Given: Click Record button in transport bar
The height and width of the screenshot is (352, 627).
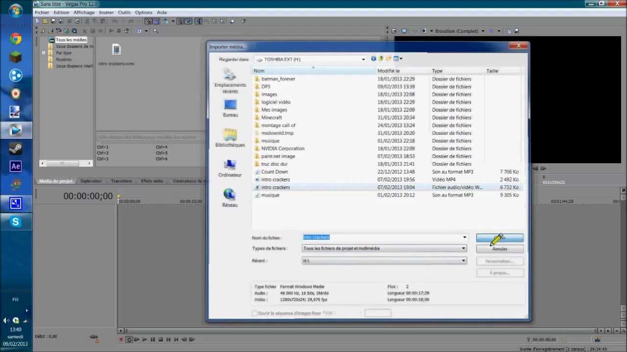Looking at the screenshot, I should [121, 339].
